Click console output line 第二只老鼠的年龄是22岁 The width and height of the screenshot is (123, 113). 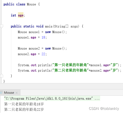tap(24, 109)
